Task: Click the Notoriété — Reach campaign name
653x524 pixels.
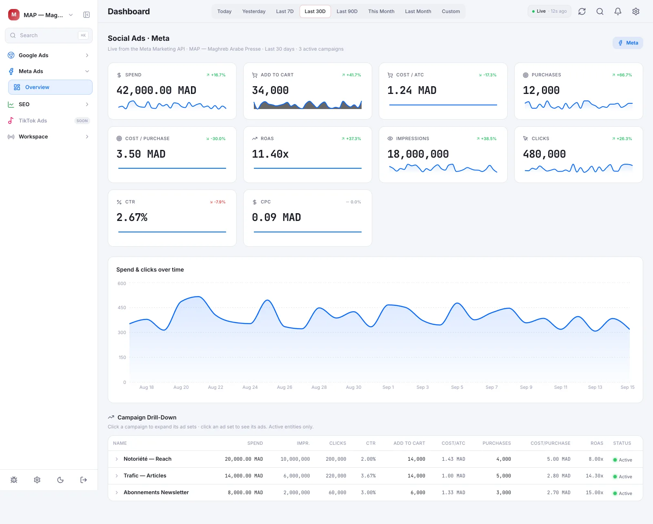Action: tap(147, 459)
